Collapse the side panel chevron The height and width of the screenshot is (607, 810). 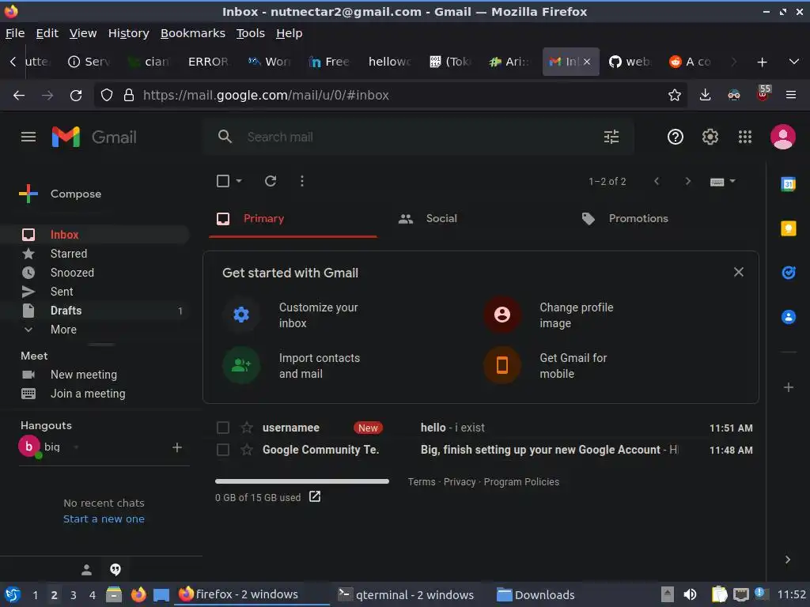787,560
